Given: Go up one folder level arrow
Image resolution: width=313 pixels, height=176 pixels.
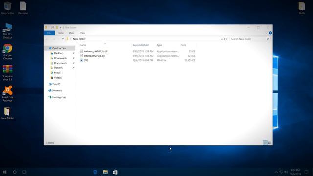Looking at the screenshot, I should point(63,39).
